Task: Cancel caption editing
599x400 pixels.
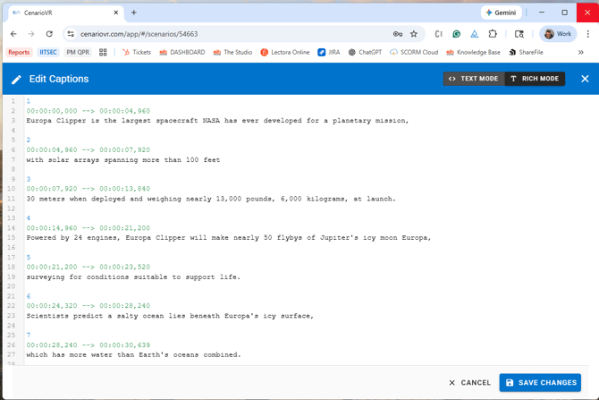Action: point(470,382)
